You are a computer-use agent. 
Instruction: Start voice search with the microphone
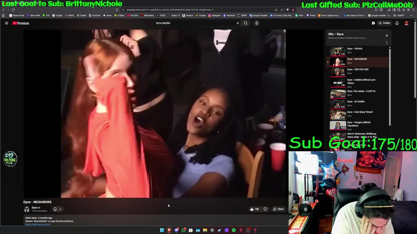tap(257, 23)
